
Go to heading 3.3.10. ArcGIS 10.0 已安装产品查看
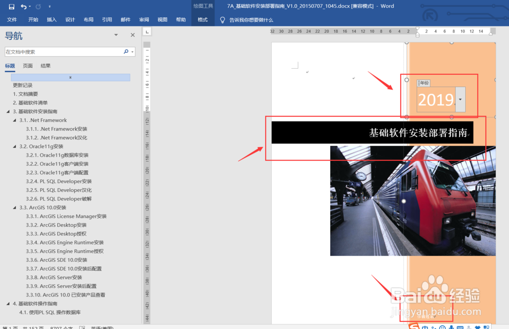click(66, 295)
